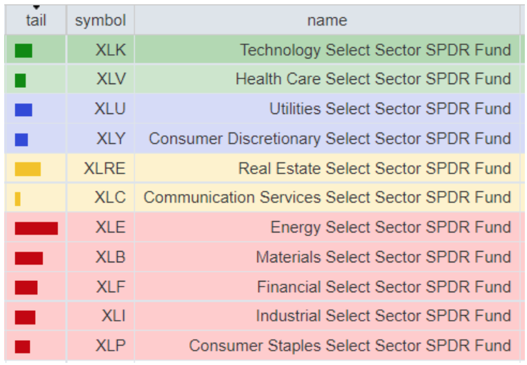
Task: Click the yellow tail bar for XLRE
Action: [28, 169]
